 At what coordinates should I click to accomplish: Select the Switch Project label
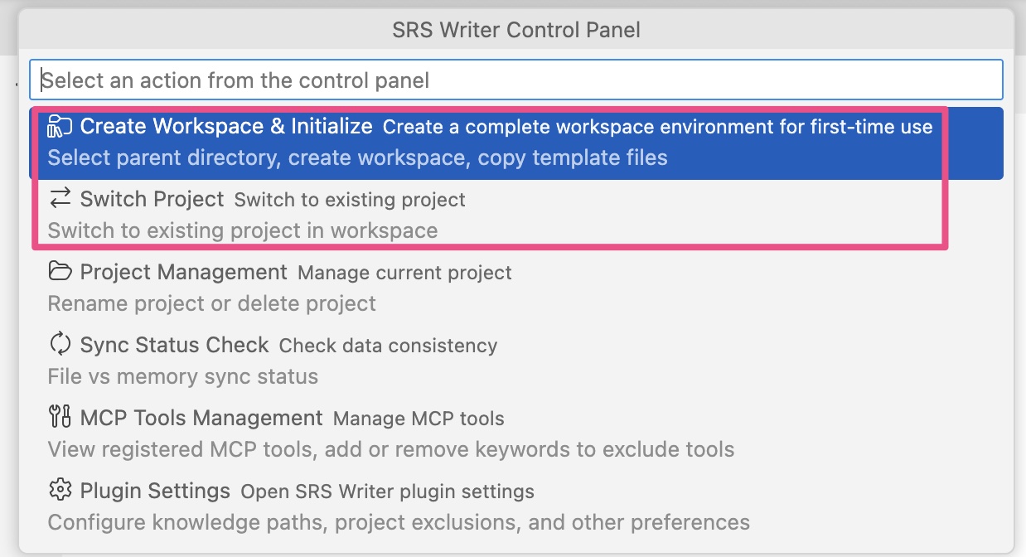tap(152, 200)
